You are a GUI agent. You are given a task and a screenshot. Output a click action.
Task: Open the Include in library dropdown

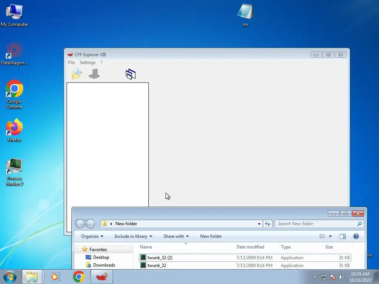[133, 236]
